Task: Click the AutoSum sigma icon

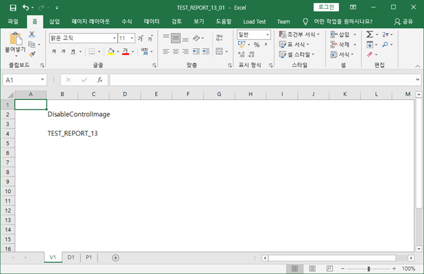Action: [370, 35]
